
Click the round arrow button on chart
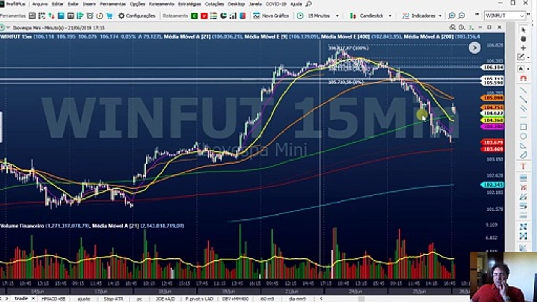pos(474,48)
